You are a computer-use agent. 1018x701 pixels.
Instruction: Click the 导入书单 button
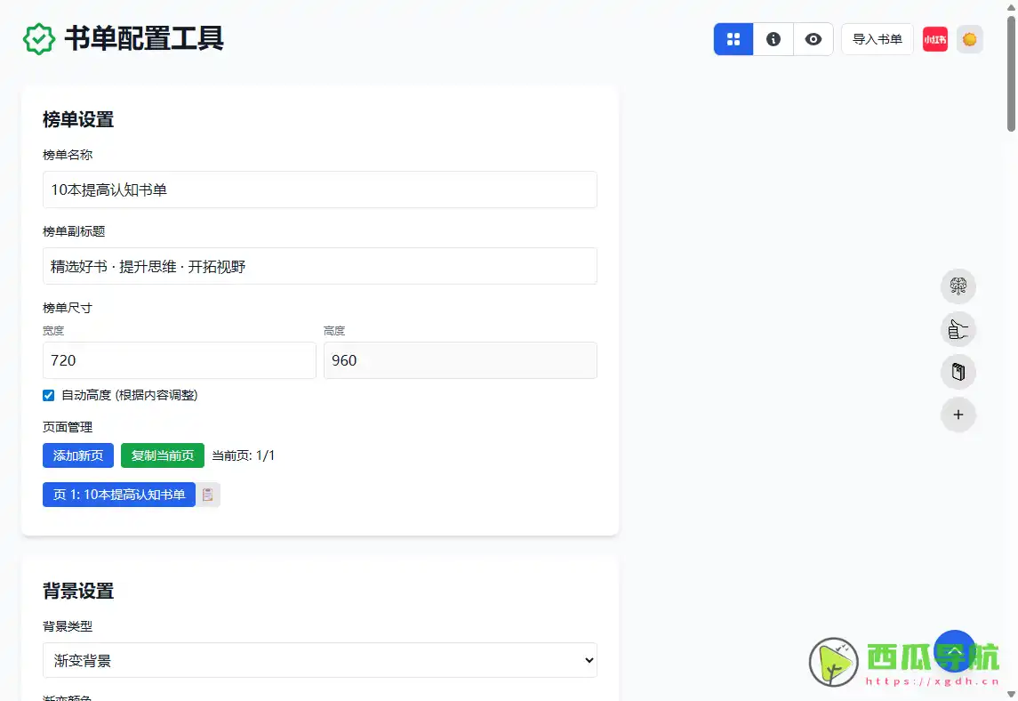[877, 39]
